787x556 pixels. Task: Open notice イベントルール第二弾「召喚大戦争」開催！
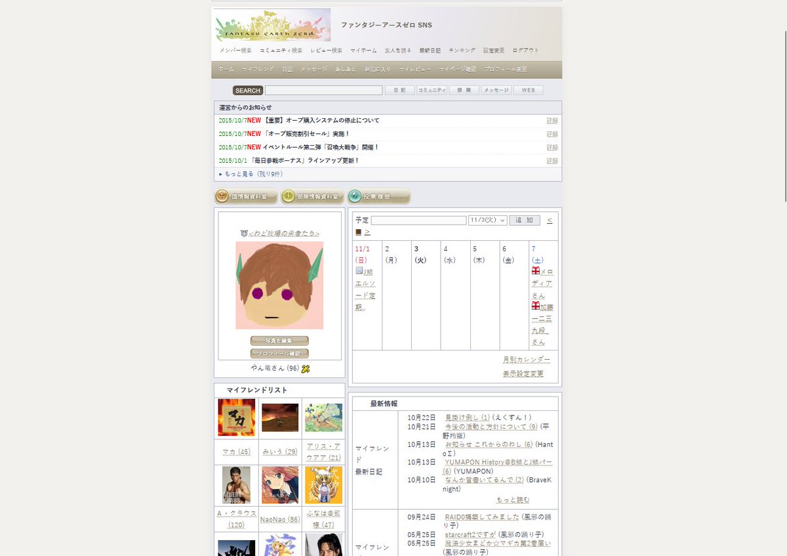click(321, 147)
